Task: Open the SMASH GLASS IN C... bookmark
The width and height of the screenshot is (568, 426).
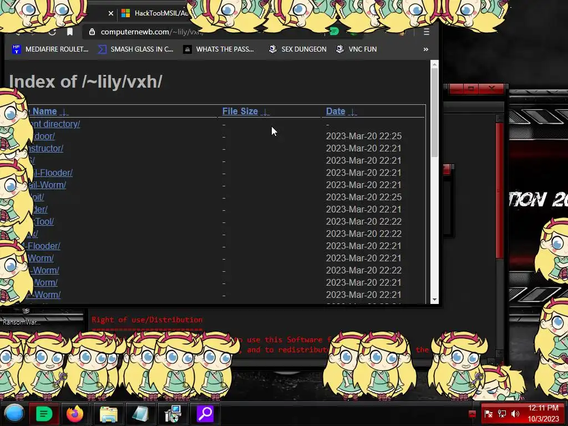Action: pyautogui.click(x=136, y=49)
